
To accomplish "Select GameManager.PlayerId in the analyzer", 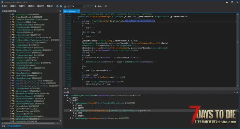I will coord(105,103).
